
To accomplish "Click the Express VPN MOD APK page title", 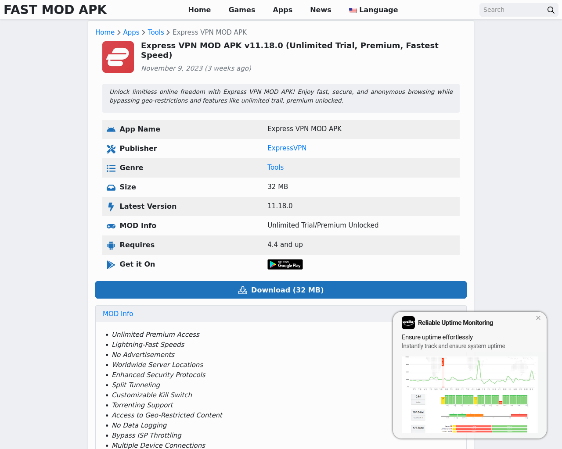I will pos(290,50).
